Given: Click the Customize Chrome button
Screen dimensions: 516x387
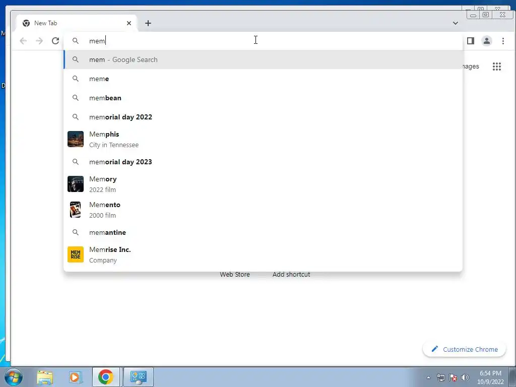Looking at the screenshot, I should click(464, 349).
